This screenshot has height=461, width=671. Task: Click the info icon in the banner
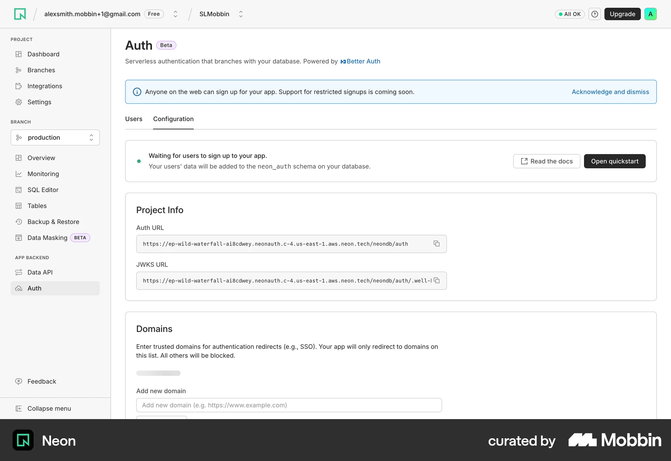(137, 92)
